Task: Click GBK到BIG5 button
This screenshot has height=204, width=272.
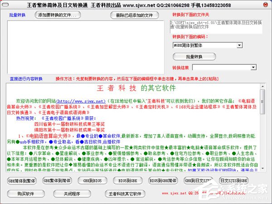Action: point(92,180)
